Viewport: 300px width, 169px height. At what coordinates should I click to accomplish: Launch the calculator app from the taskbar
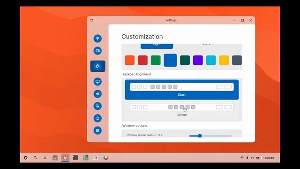85,158
